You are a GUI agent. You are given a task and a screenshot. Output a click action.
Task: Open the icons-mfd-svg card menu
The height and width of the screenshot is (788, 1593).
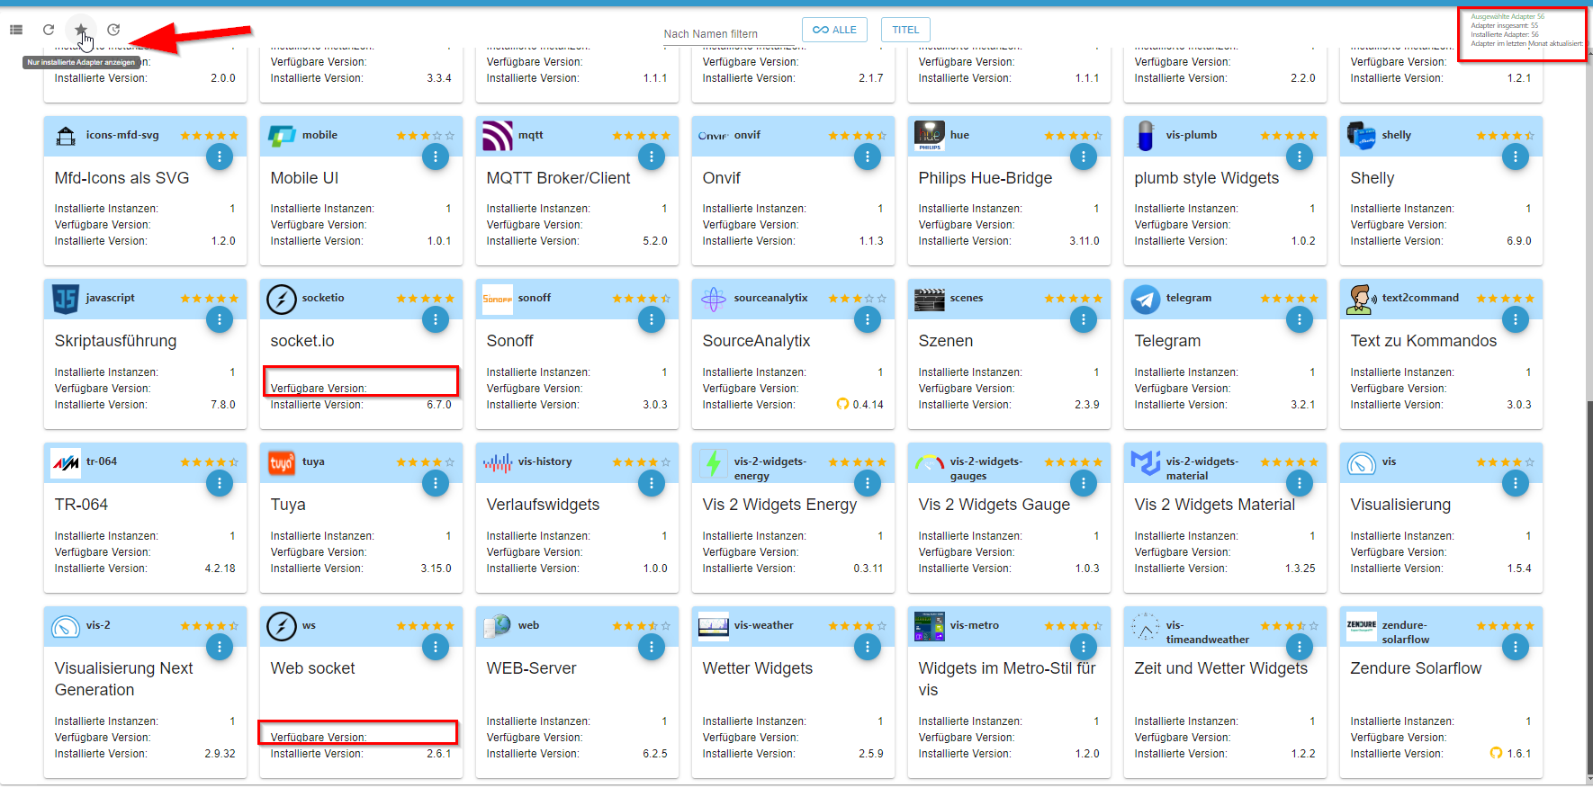pos(220,157)
